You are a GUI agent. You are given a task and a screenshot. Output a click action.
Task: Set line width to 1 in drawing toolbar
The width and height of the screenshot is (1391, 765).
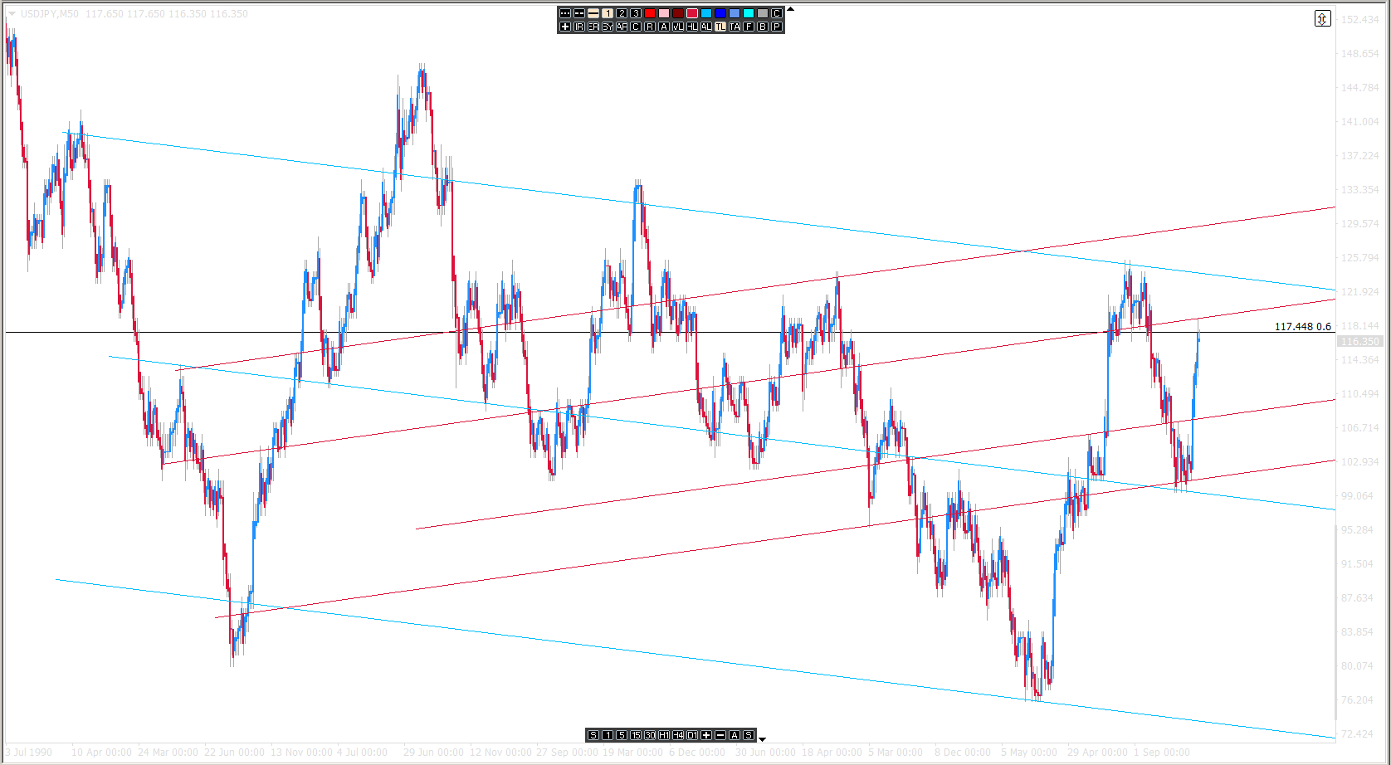pos(608,13)
